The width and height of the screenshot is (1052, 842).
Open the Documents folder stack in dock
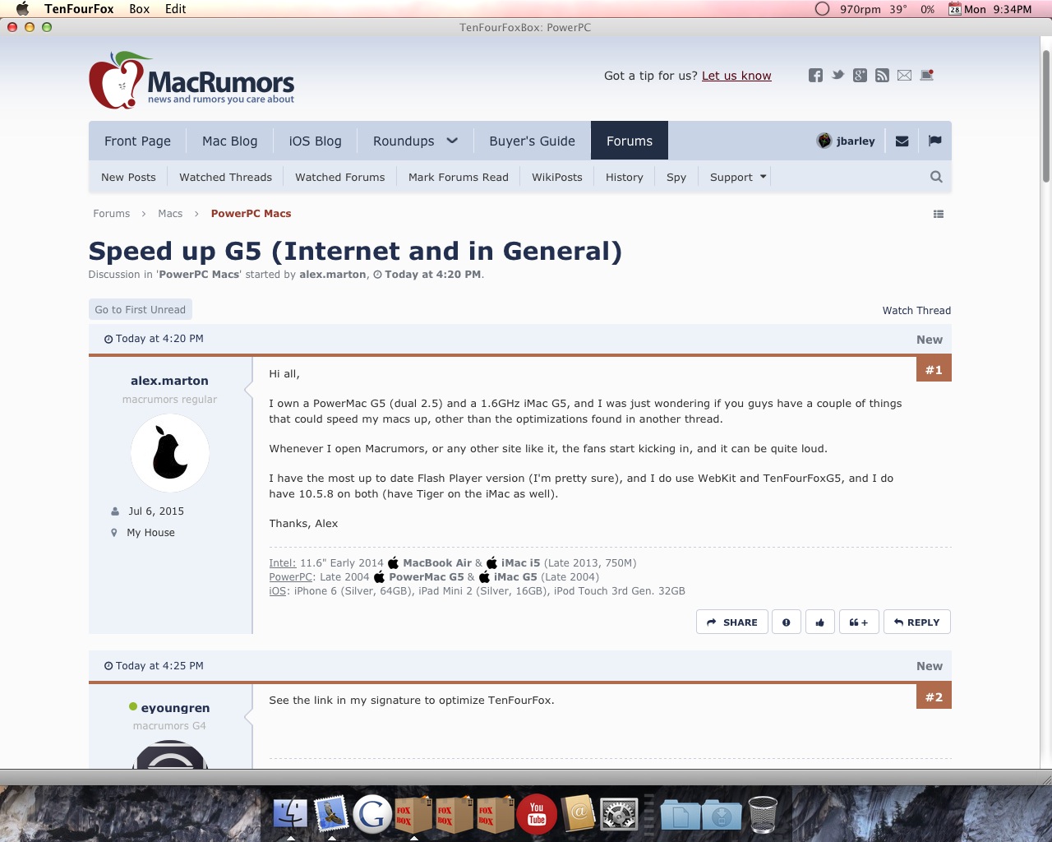[681, 814]
